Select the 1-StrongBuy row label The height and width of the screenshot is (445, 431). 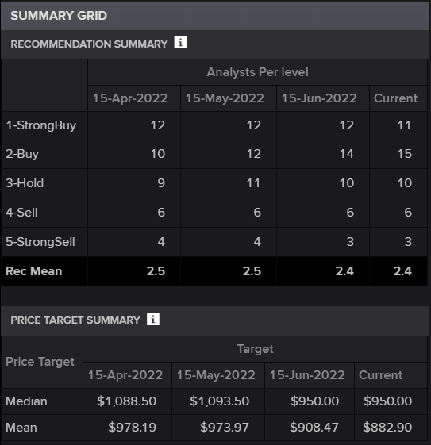click(x=41, y=125)
